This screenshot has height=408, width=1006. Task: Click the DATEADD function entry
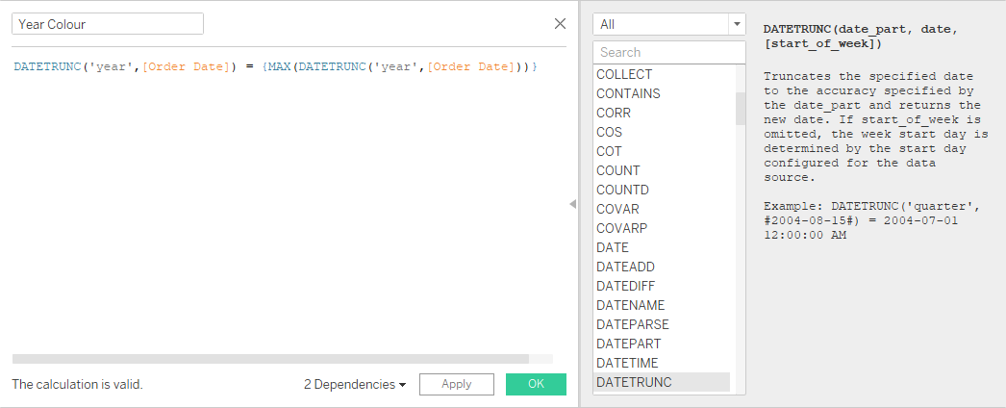coord(625,267)
